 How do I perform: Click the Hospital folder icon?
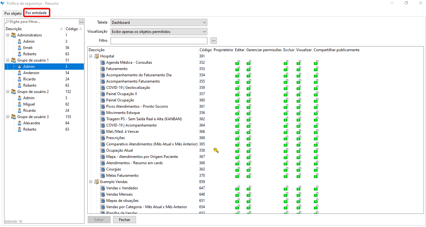pos(96,56)
